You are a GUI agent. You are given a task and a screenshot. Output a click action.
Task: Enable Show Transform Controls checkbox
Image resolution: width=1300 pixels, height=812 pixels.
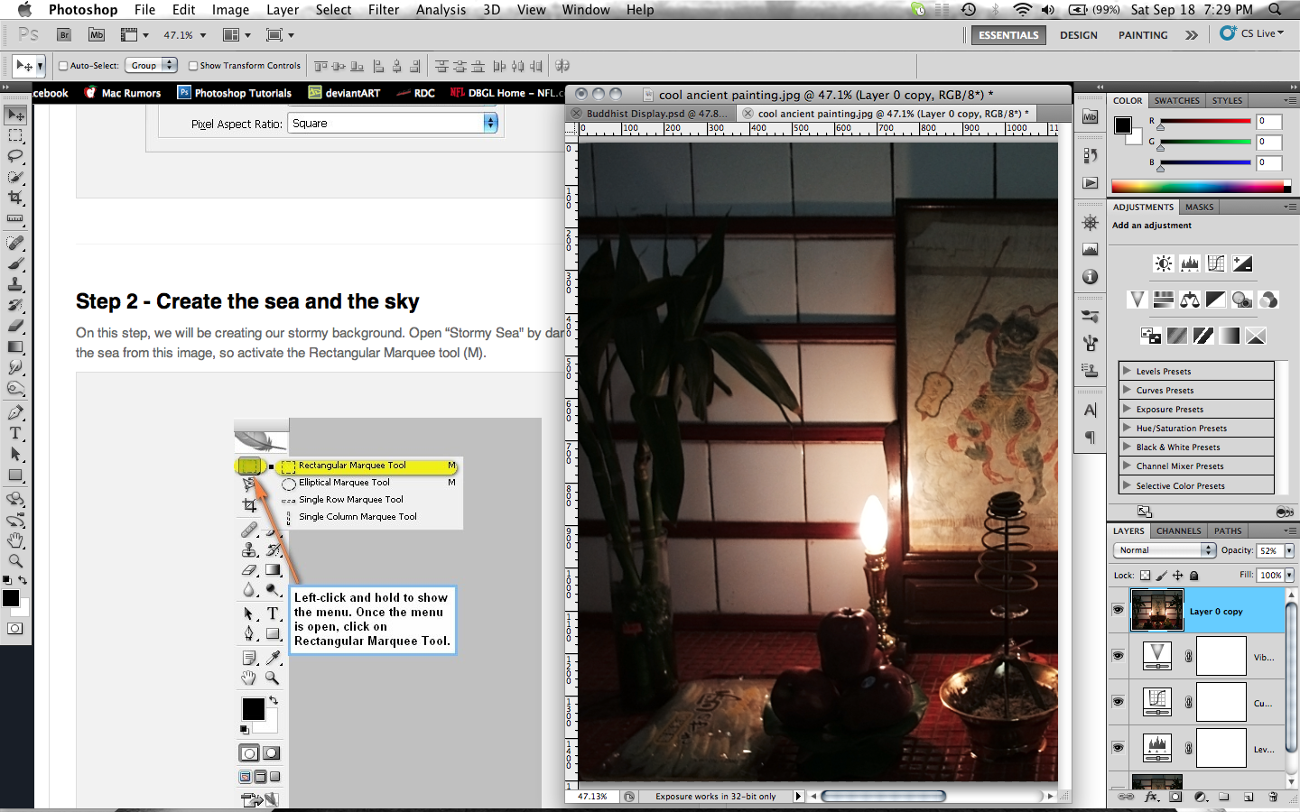[x=193, y=66]
